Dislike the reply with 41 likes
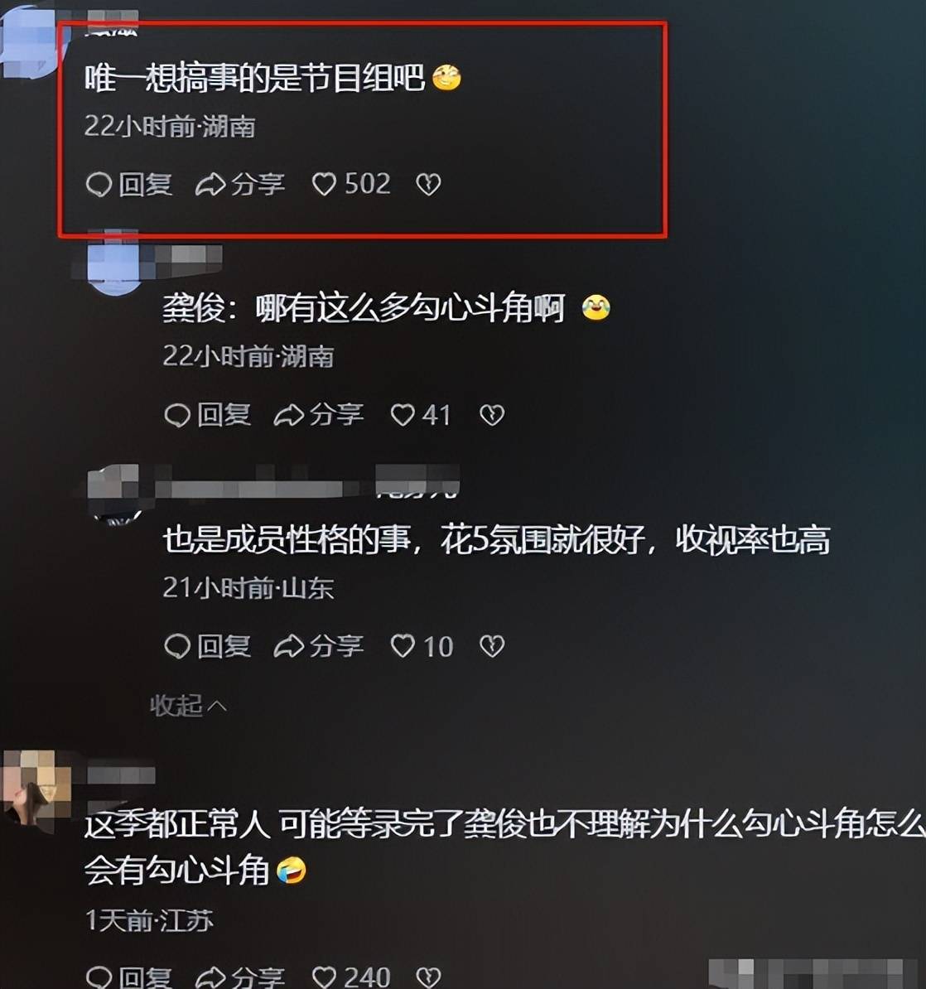This screenshot has width=926, height=989. point(492,415)
